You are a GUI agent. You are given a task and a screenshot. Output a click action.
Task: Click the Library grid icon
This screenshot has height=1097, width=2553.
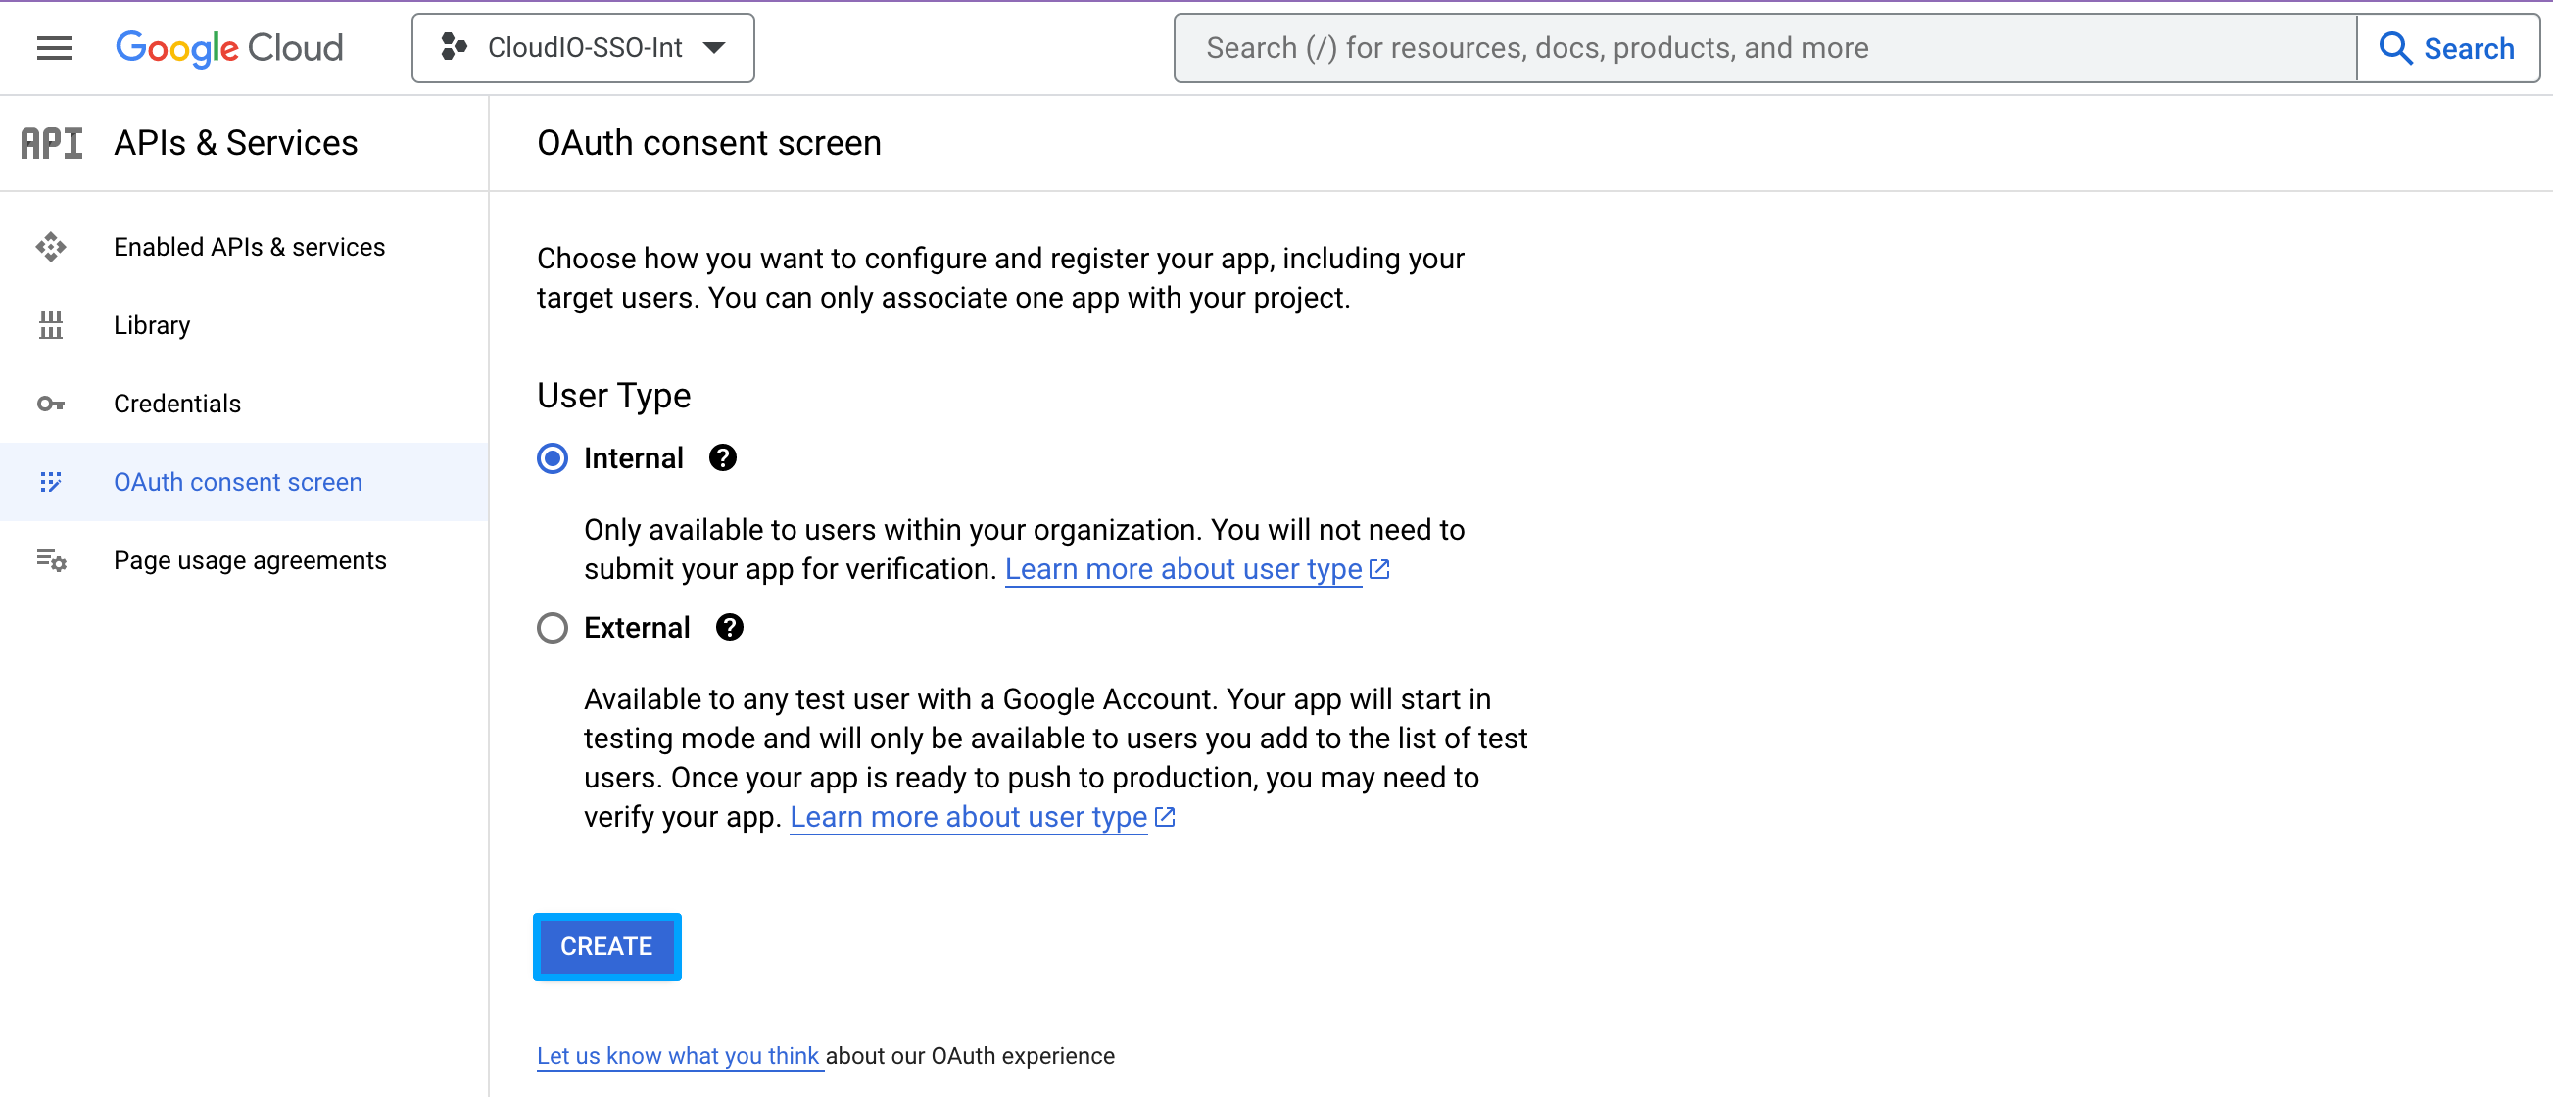[x=51, y=325]
